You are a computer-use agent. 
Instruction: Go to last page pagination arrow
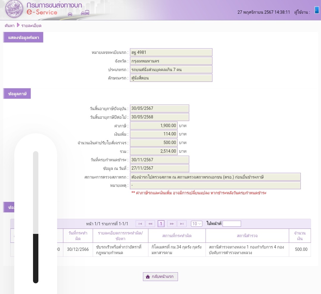coord(182,223)
